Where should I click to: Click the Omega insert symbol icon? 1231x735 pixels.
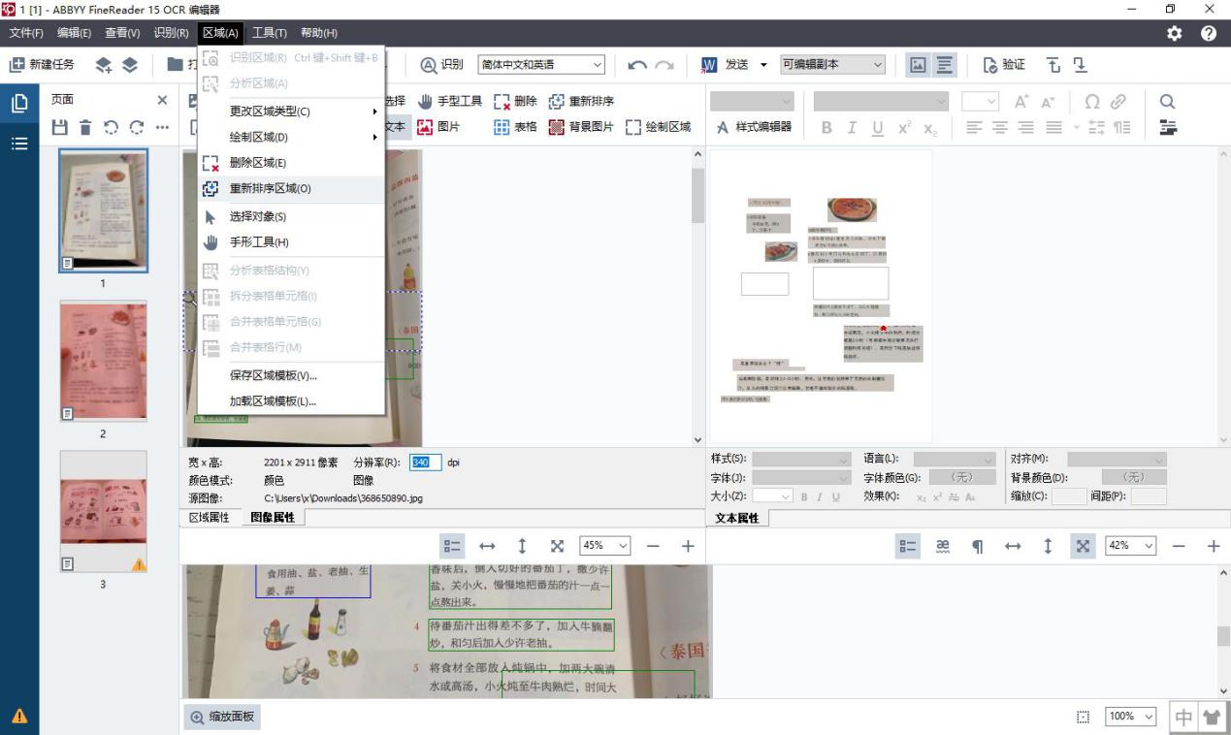point(1092,101)
